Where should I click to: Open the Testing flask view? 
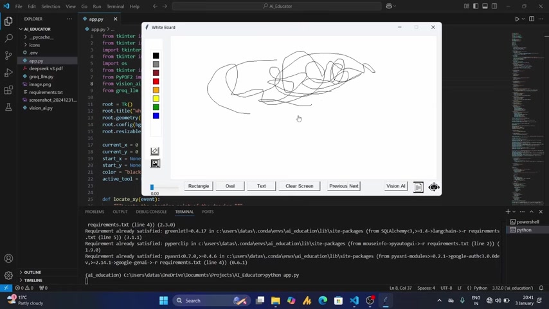(8, 107)
